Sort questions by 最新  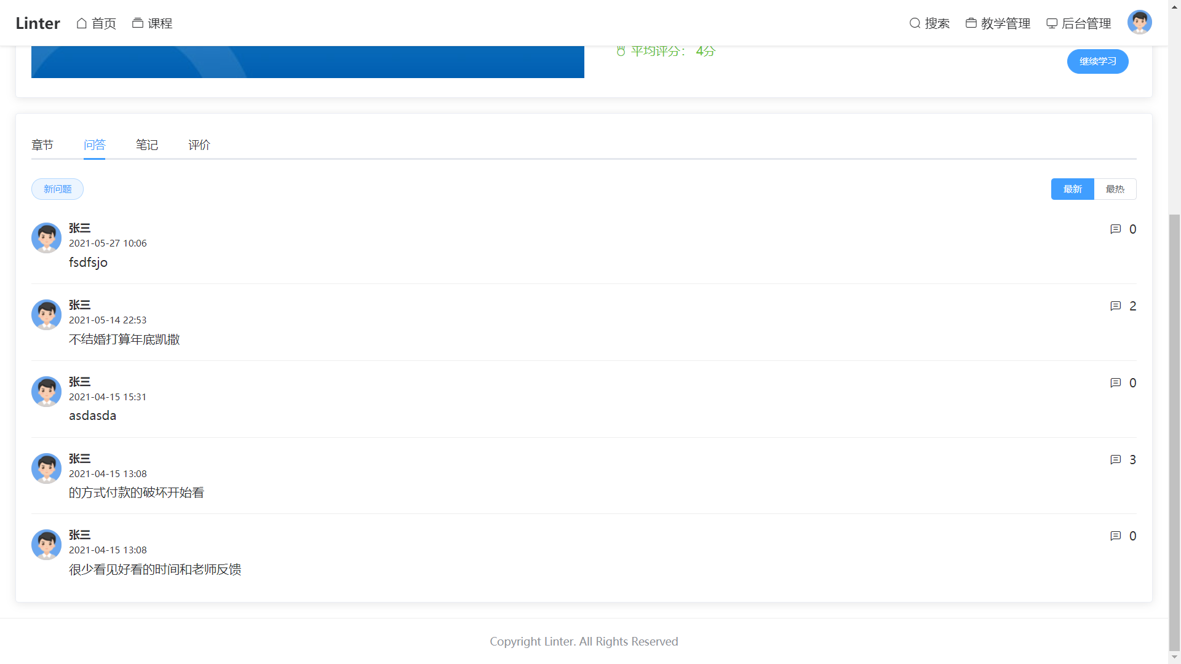(x=1072, y=189)
